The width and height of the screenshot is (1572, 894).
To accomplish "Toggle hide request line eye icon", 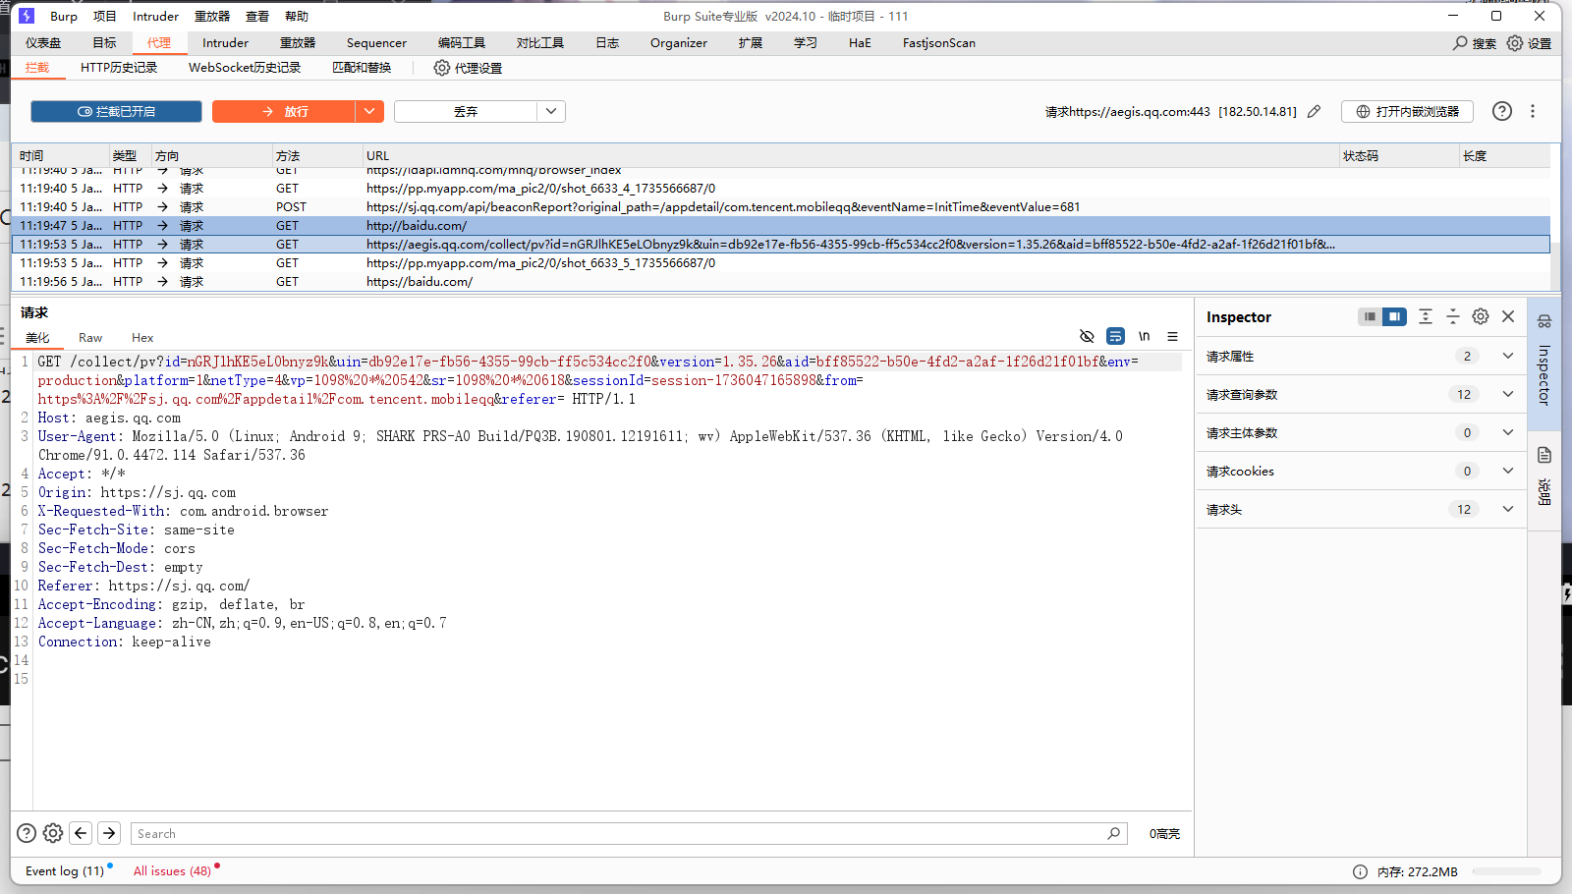I will [x=1087, y=336].
